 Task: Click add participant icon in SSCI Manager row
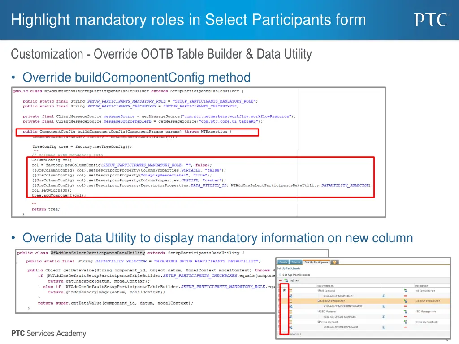[405, 311]
